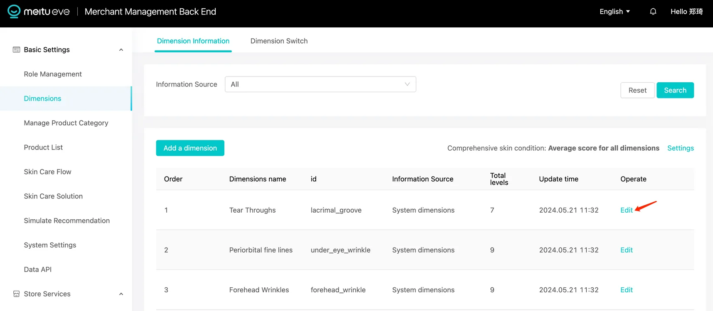Open Simulate Recommendation
Viewport: 713px width, 311px height.
point(67,221)
